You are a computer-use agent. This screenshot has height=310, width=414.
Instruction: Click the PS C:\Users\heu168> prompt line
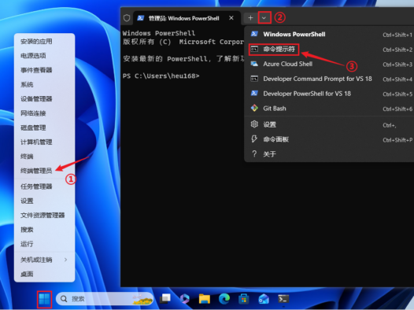tap(161, 76)
